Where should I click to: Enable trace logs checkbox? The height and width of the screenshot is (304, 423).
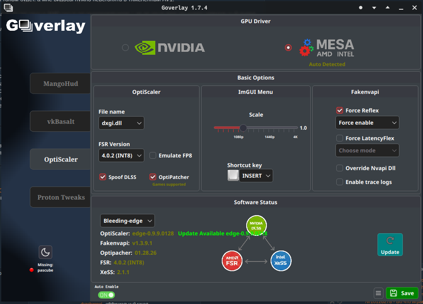[340, 182]
